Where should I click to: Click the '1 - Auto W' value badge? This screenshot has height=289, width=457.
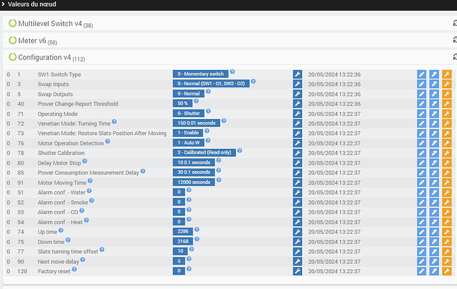click(x=189, y=143)
